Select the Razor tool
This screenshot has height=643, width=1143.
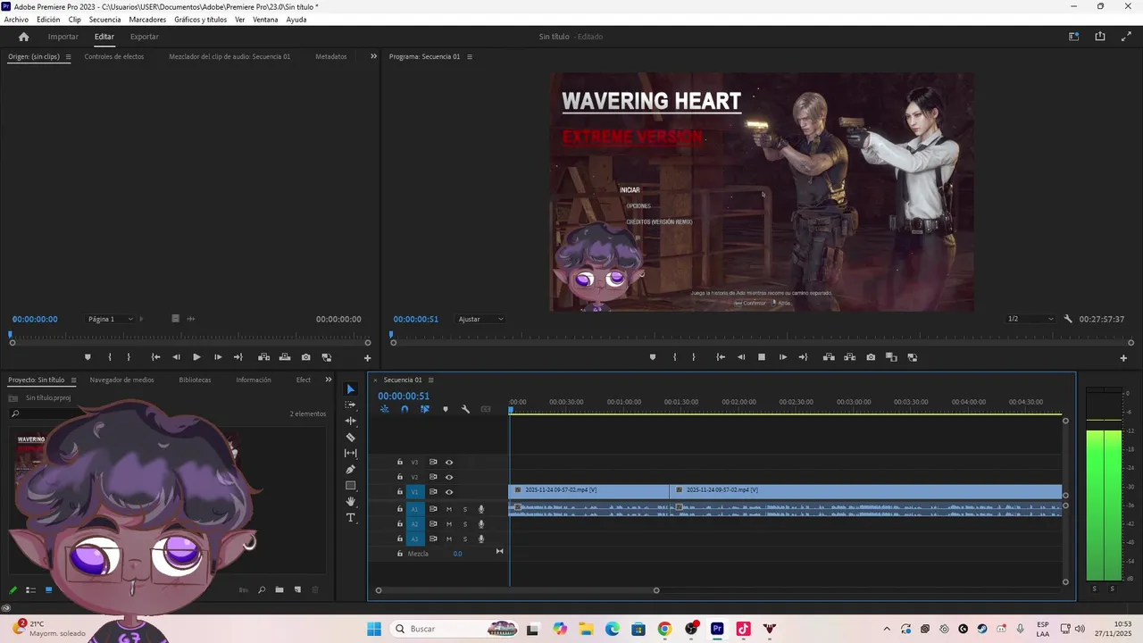coord(351,438)
